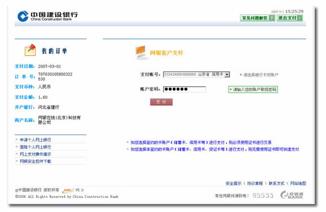326x212 pixels.
Task: Click the red 支付 pay button
Action: point(161,102)
